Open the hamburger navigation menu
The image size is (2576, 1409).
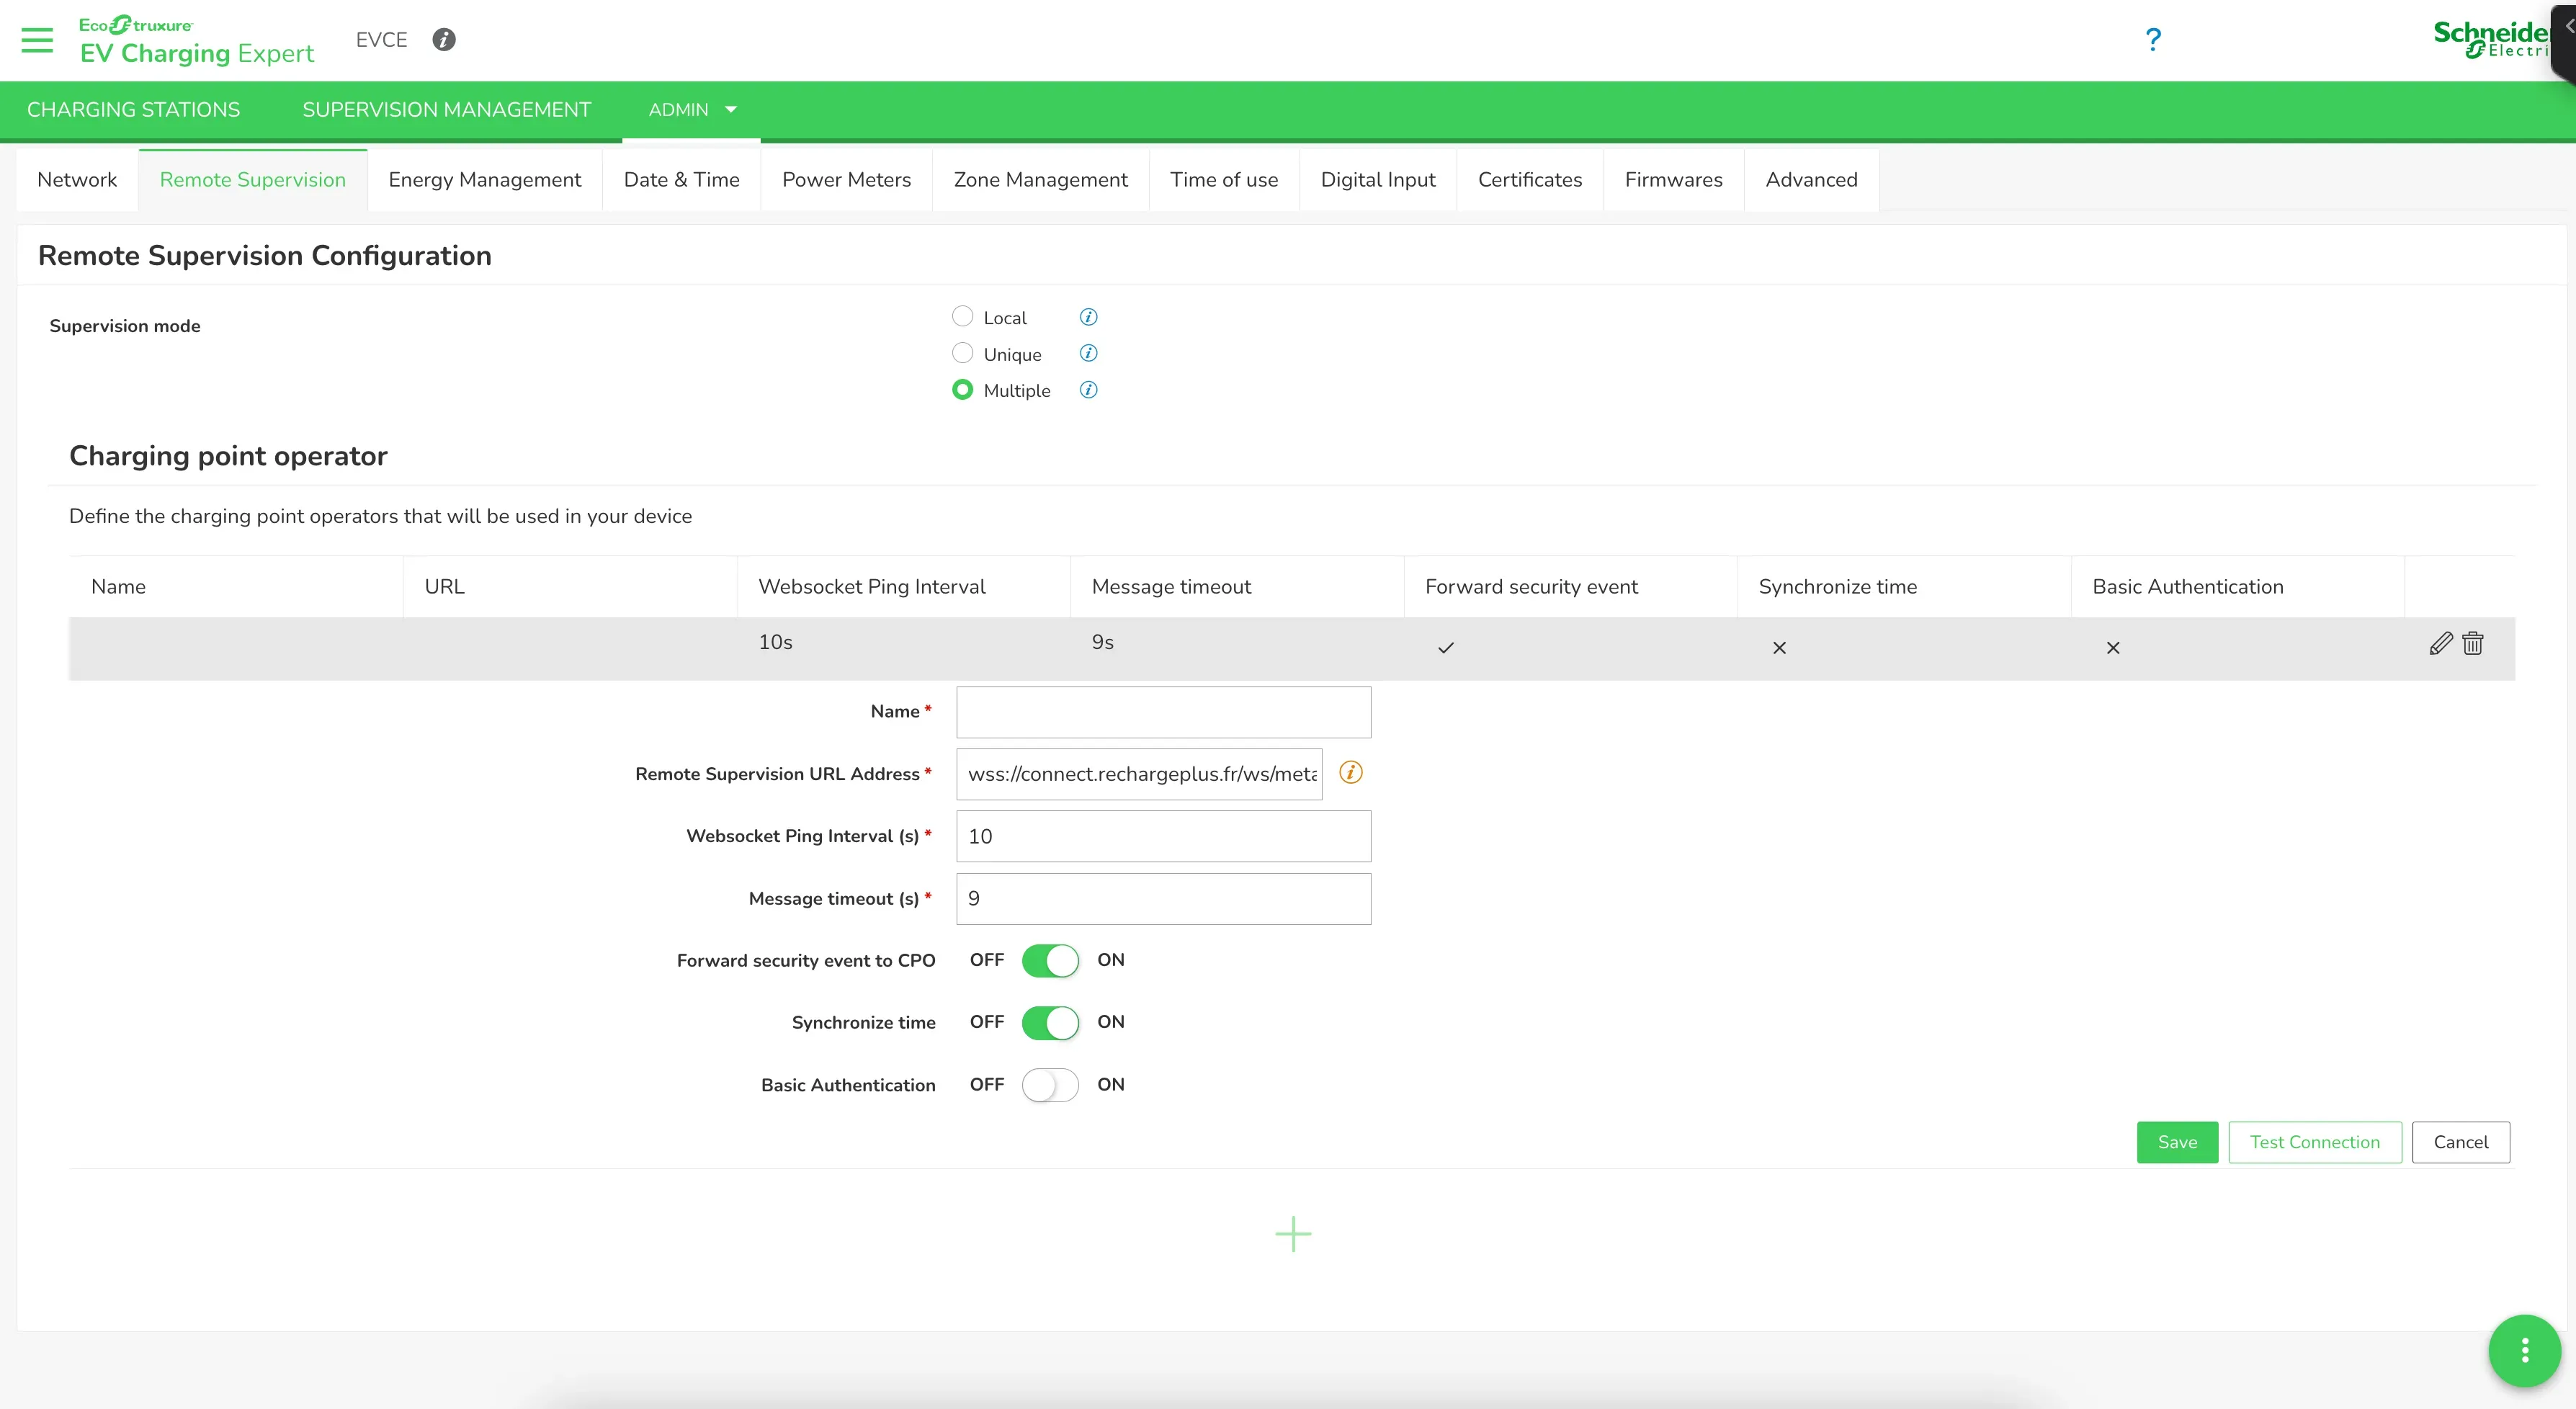(37, 40)
